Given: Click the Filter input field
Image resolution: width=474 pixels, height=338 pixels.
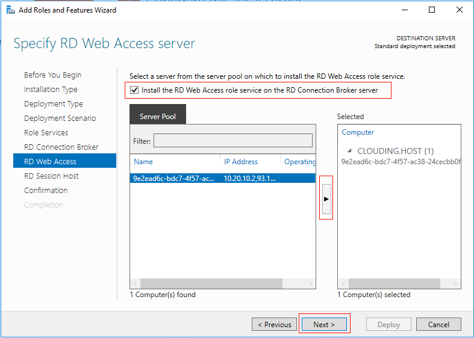Looking at the screenshot, I should pos(232,141).
